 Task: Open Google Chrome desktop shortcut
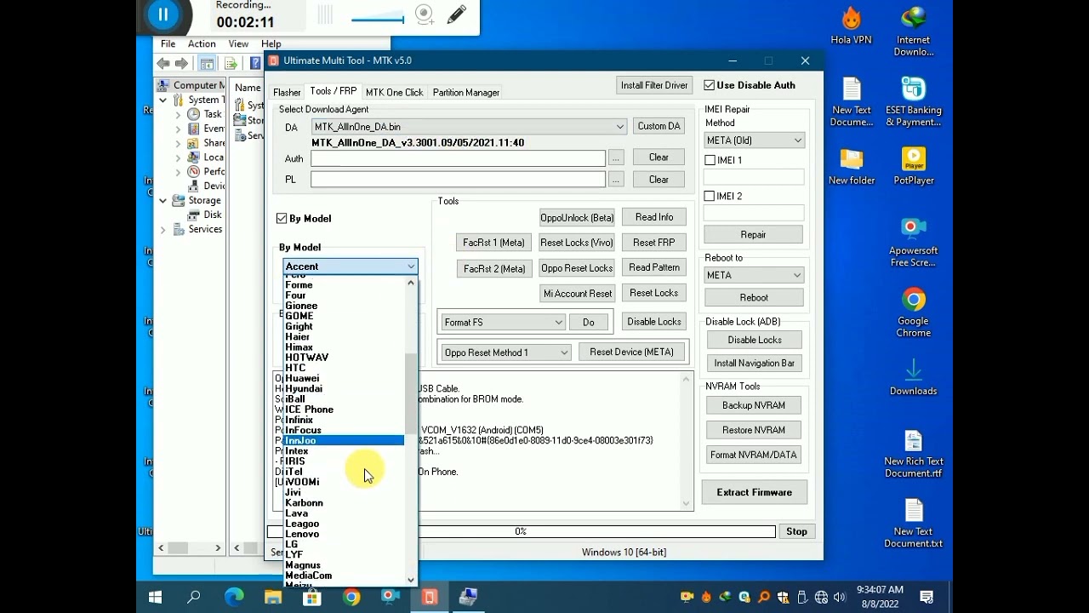914,312
